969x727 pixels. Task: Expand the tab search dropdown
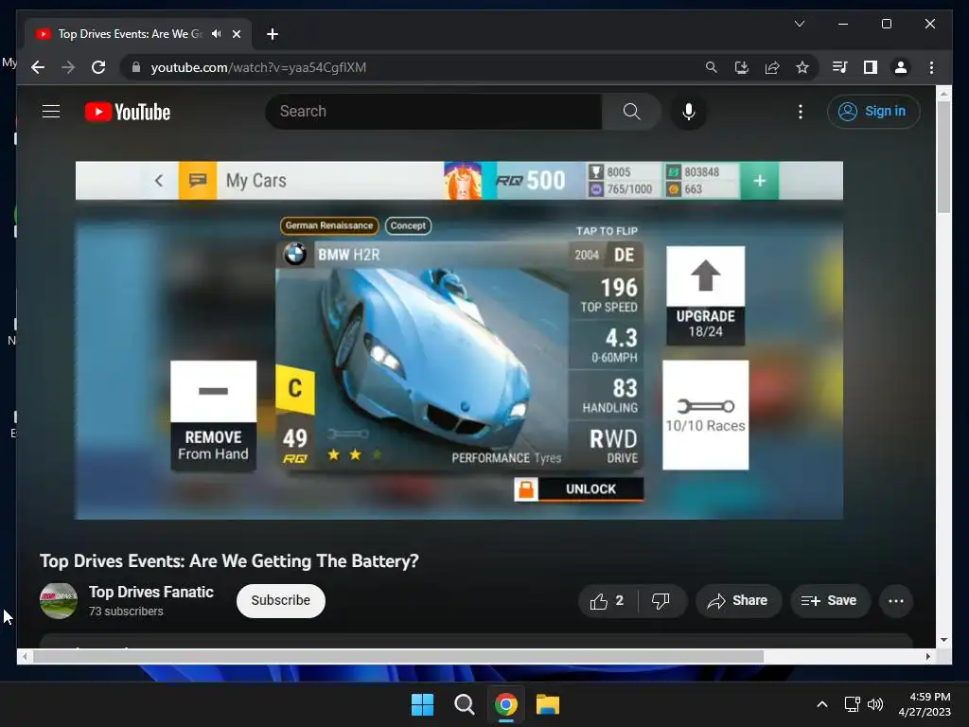coord(799,24)
